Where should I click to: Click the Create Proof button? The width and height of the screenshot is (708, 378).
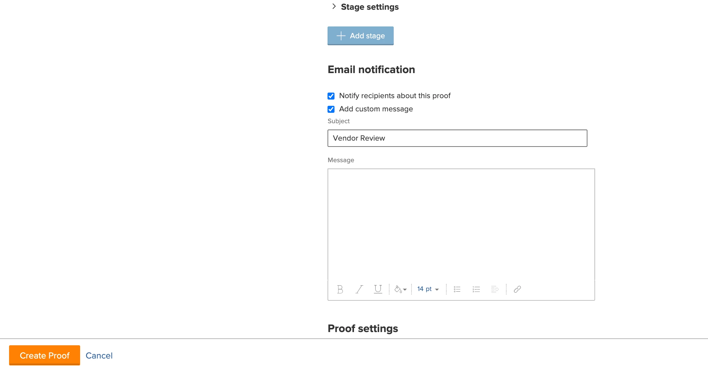(45, 355)
